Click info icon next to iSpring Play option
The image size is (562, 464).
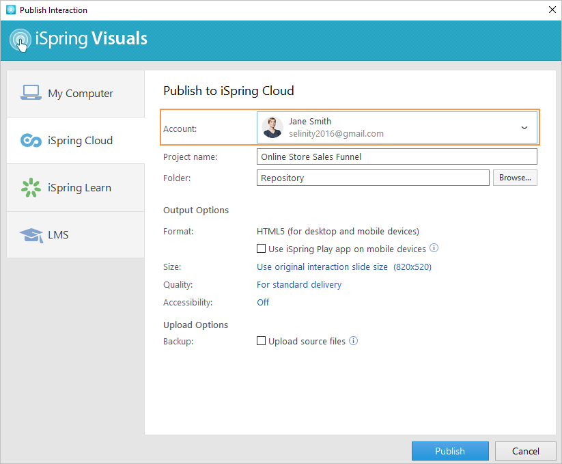click(x=434, y=248)
